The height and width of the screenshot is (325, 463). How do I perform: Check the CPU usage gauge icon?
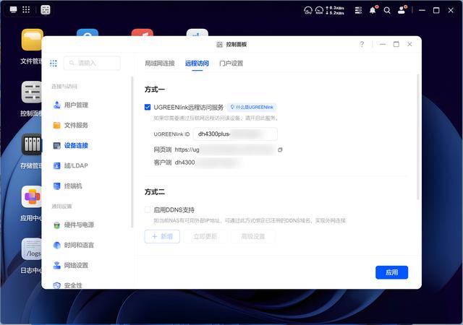(x=308, y=10)
